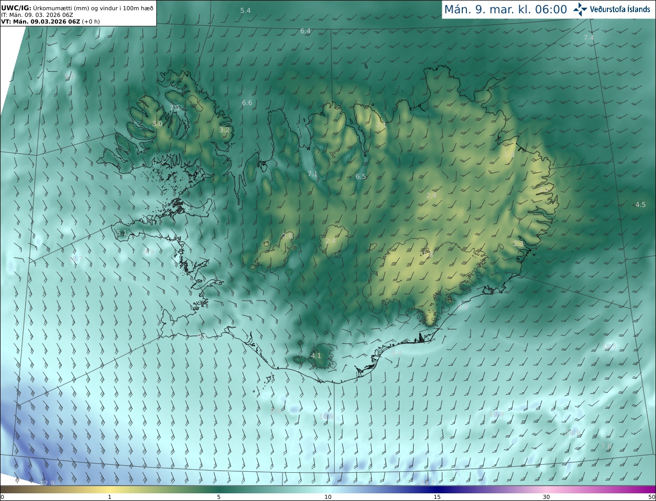Click the '15' tick label under the colour scale

coord(437,497)
